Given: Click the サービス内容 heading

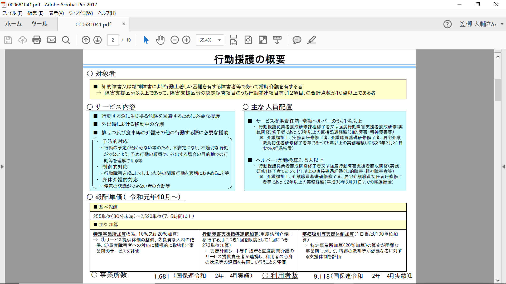Looking at the screenshot, I should [111, 107].
